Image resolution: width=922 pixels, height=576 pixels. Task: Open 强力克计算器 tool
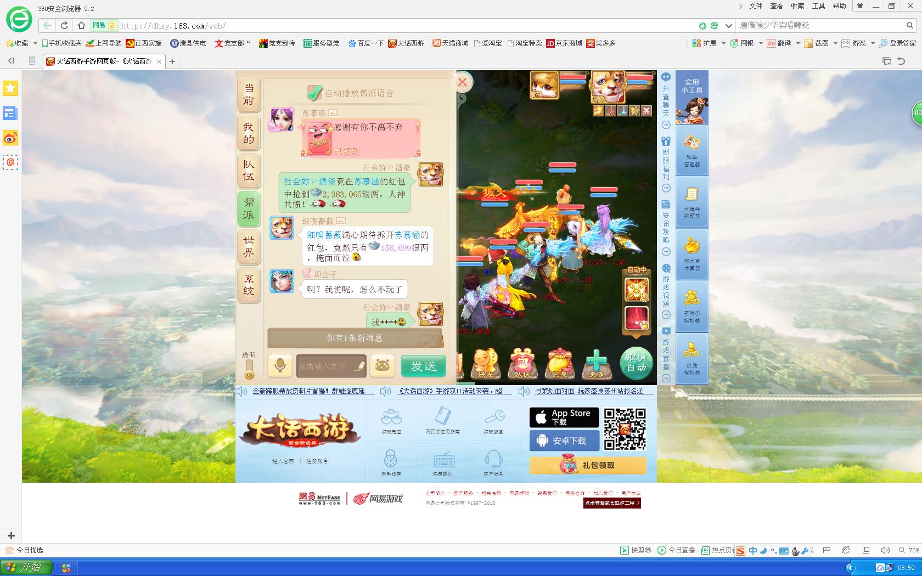pos(692,254)
